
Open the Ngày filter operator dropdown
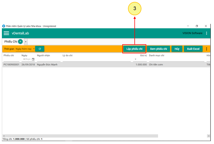[24, 59]
